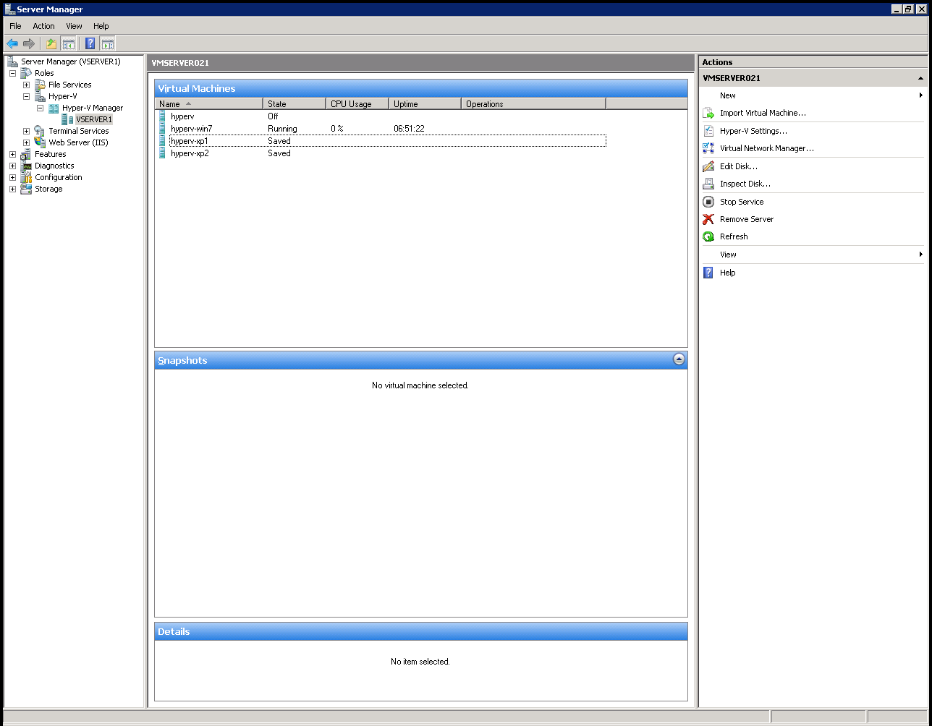Click the Web Server (IIS) globe icon
This screenshot has height=726, width=932.
coord(40,142)
